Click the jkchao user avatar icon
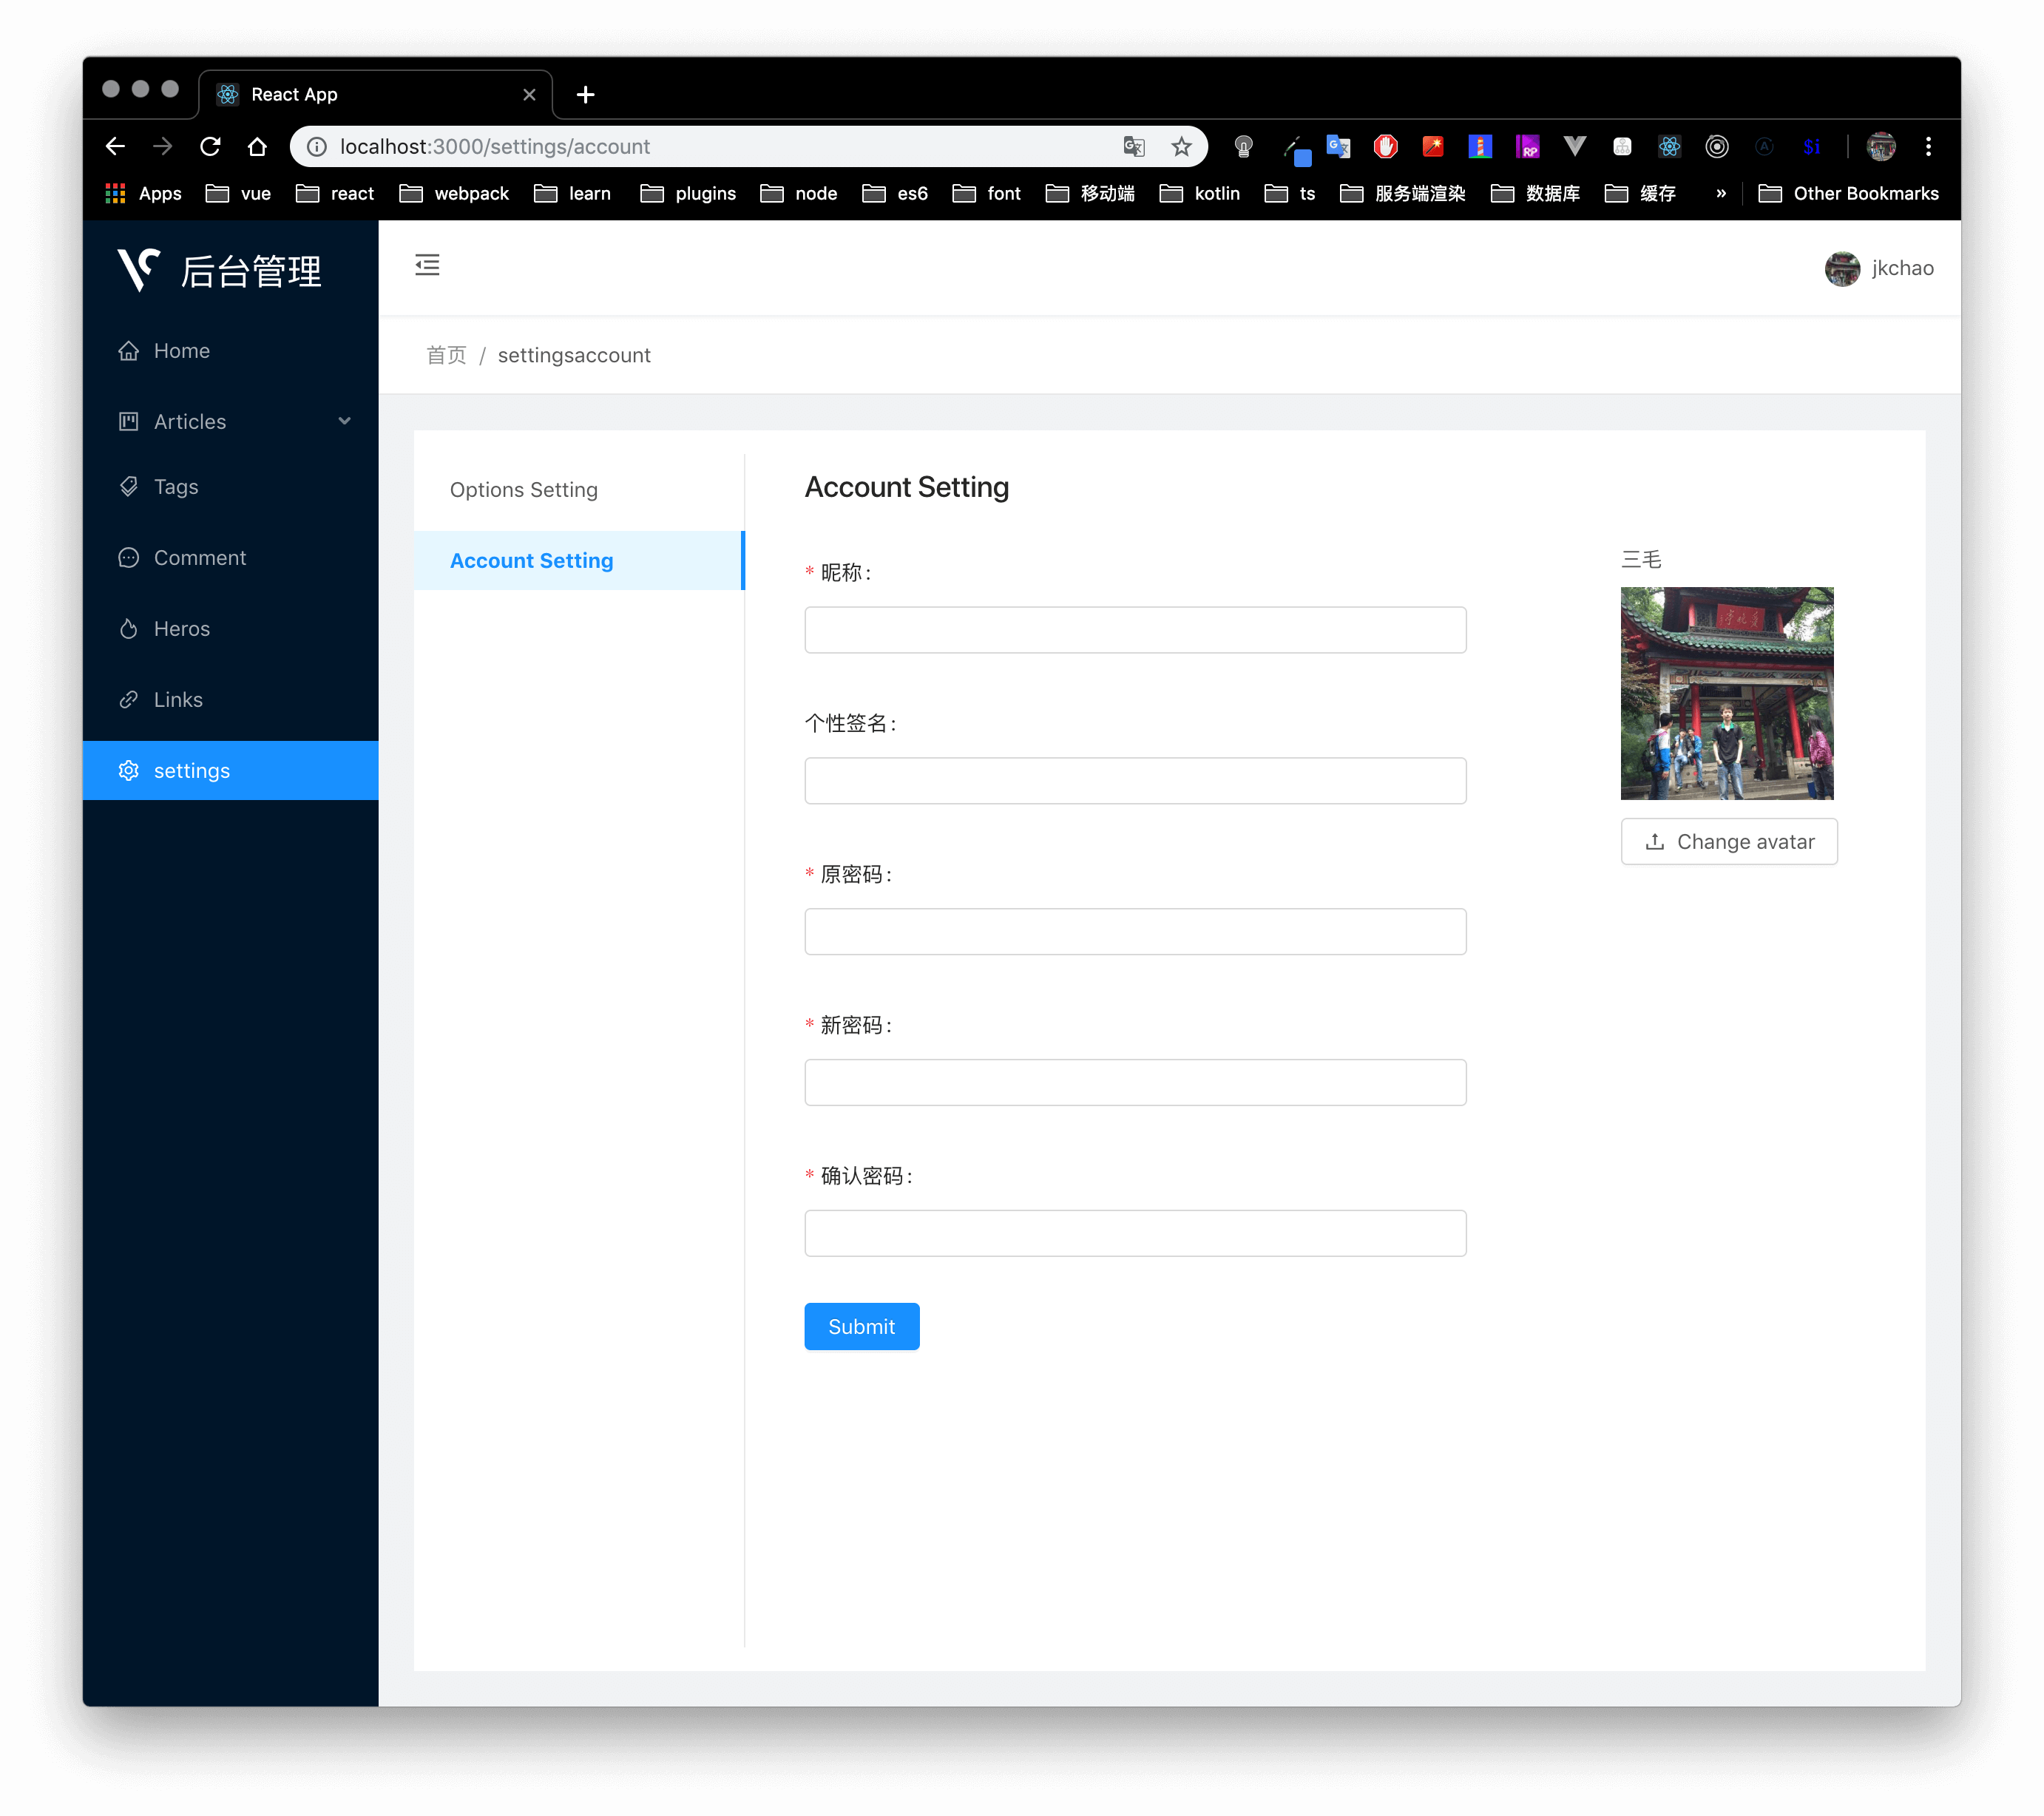 click(1842, 268)
